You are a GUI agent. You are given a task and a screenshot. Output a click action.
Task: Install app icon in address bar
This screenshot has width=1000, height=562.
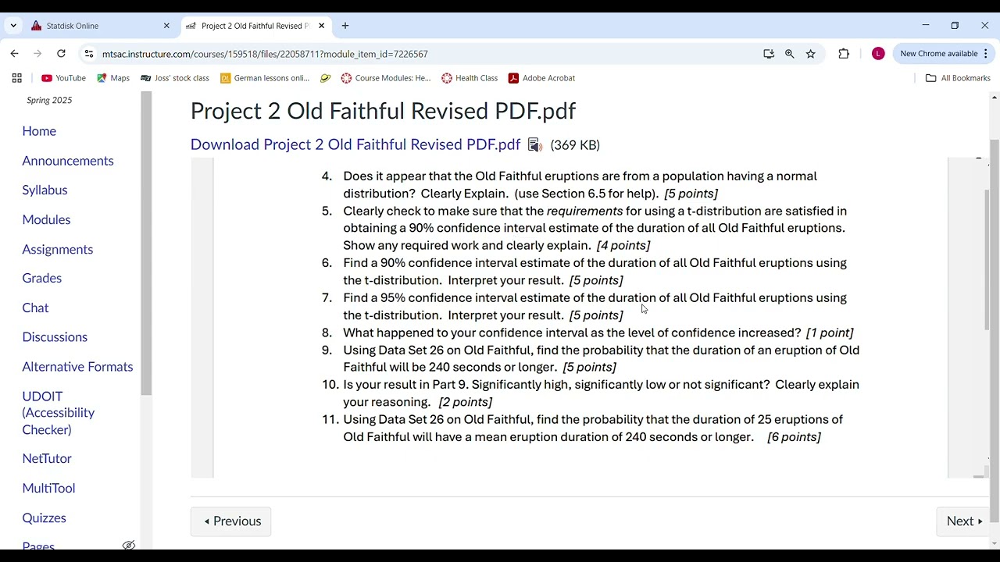769,54
